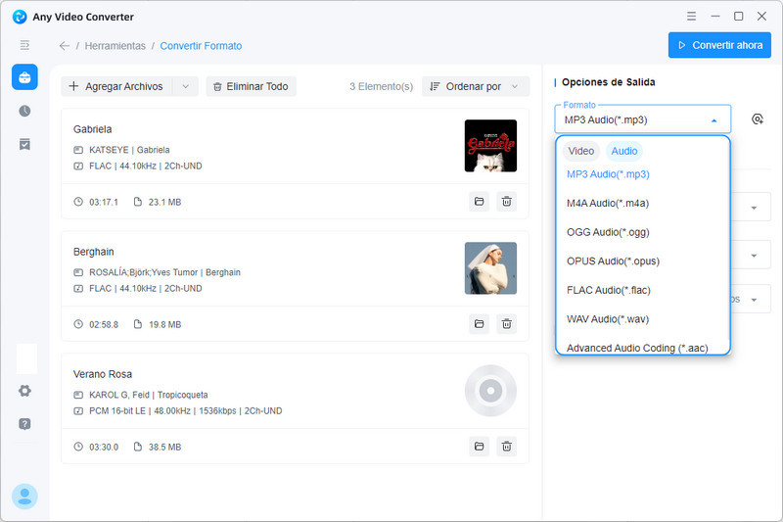This screenshot has width=783, height=522.
Task: Click Opciones de Salida heading
Action: (608, 82)
